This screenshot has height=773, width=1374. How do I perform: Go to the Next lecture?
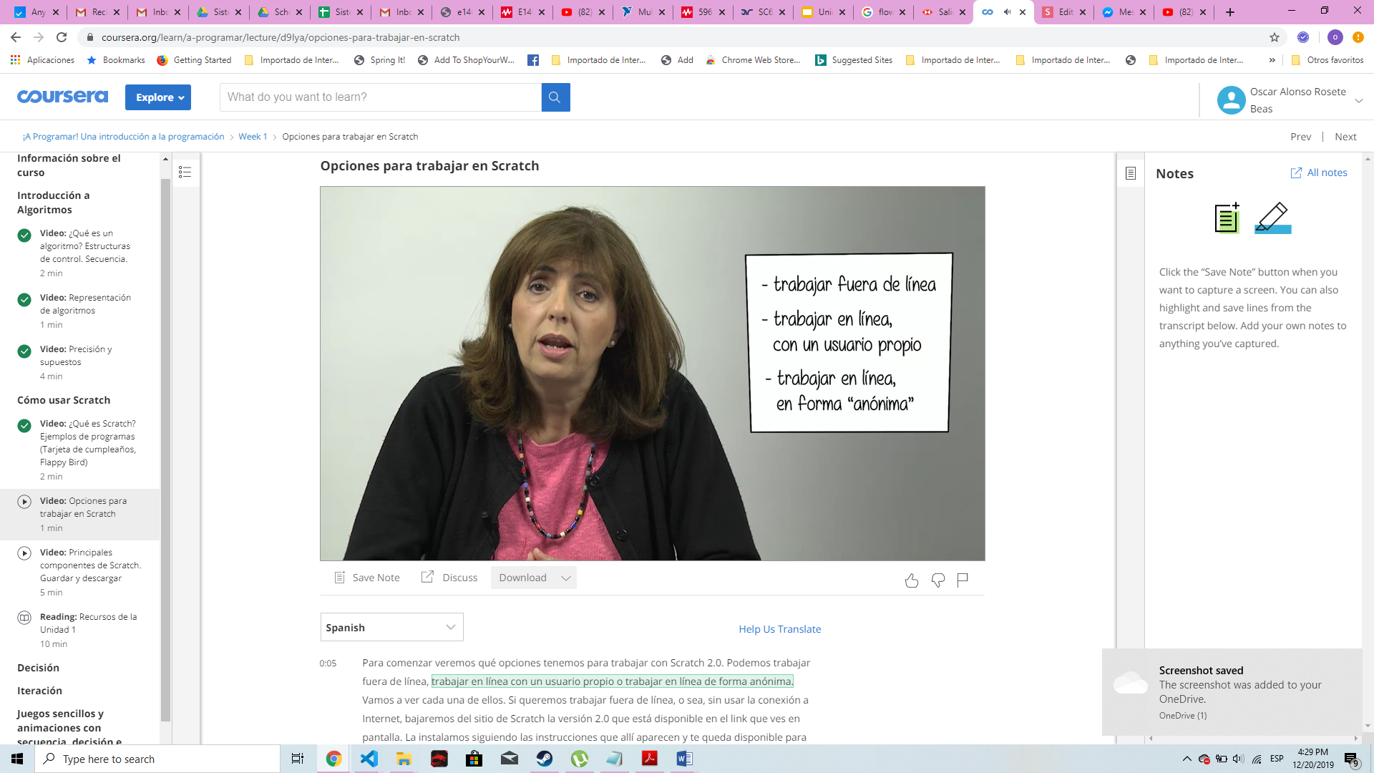(1345, 137)
